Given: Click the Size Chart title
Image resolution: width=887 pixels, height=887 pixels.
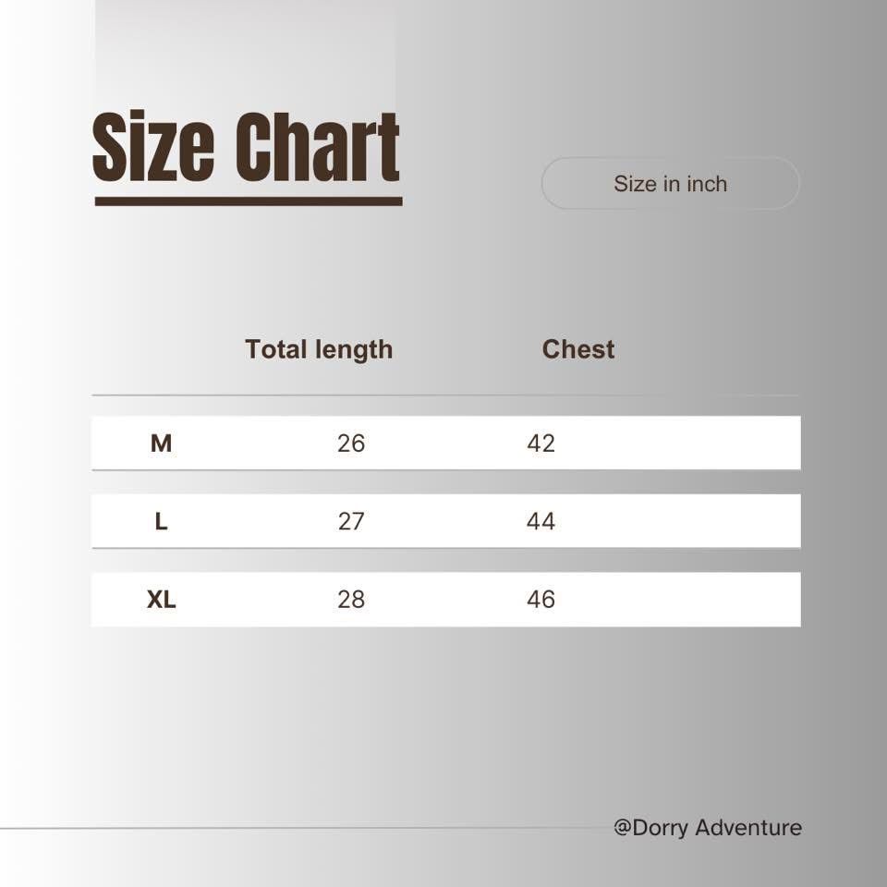Looking at the screenshot, I should click(246, 147).
